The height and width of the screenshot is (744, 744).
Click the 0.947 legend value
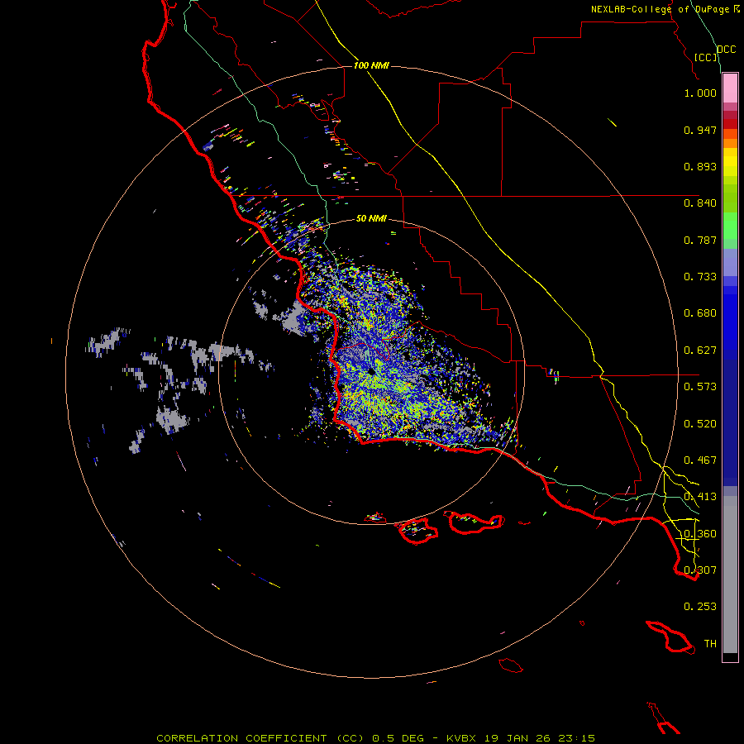[700, 130]
